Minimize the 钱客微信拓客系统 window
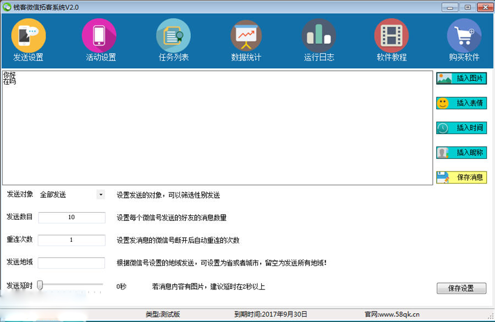495x322 pixels. click(x=450, y=7)
